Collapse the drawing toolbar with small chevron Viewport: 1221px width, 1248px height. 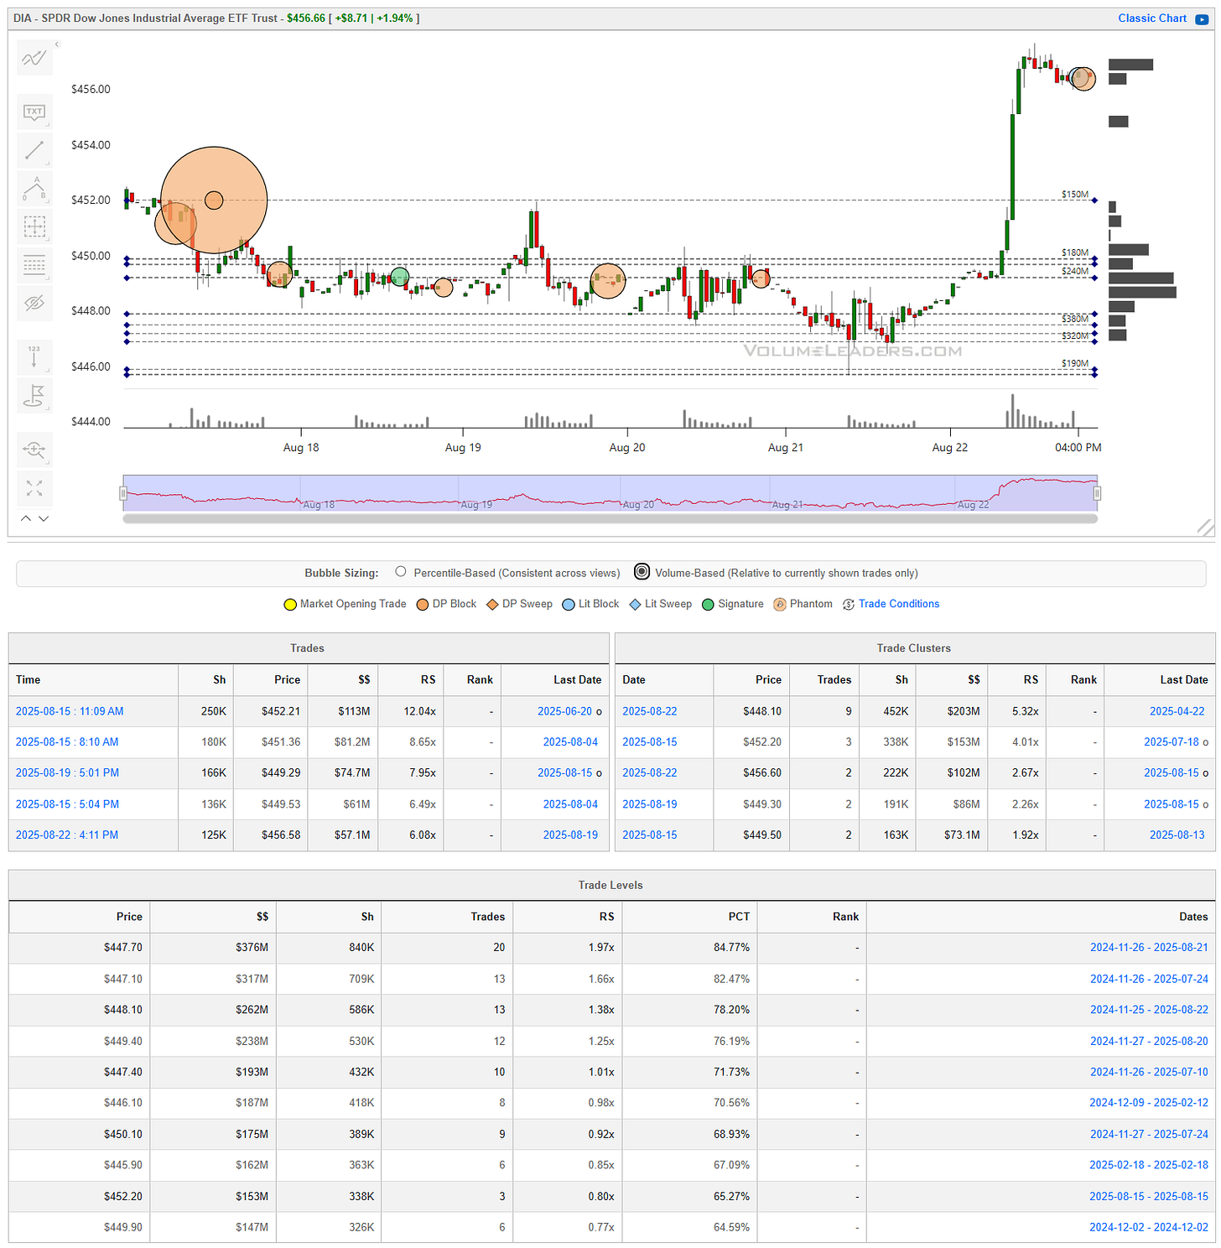[57, 44]
